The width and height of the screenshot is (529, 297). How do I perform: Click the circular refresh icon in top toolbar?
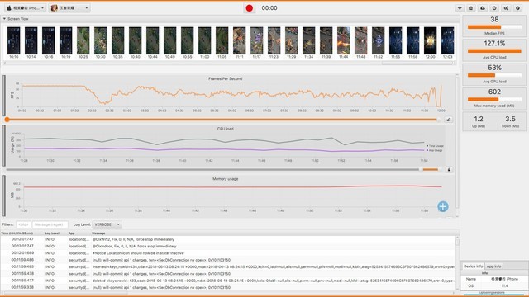coord(494,8)
